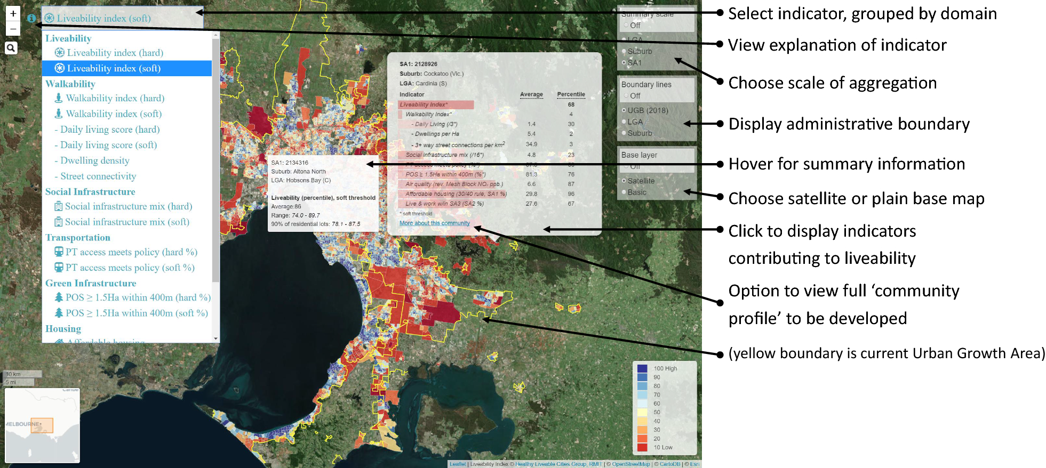The image size is (1046, 468).
Task: Choose the Satellite base layer
Action: coord(624,181)
